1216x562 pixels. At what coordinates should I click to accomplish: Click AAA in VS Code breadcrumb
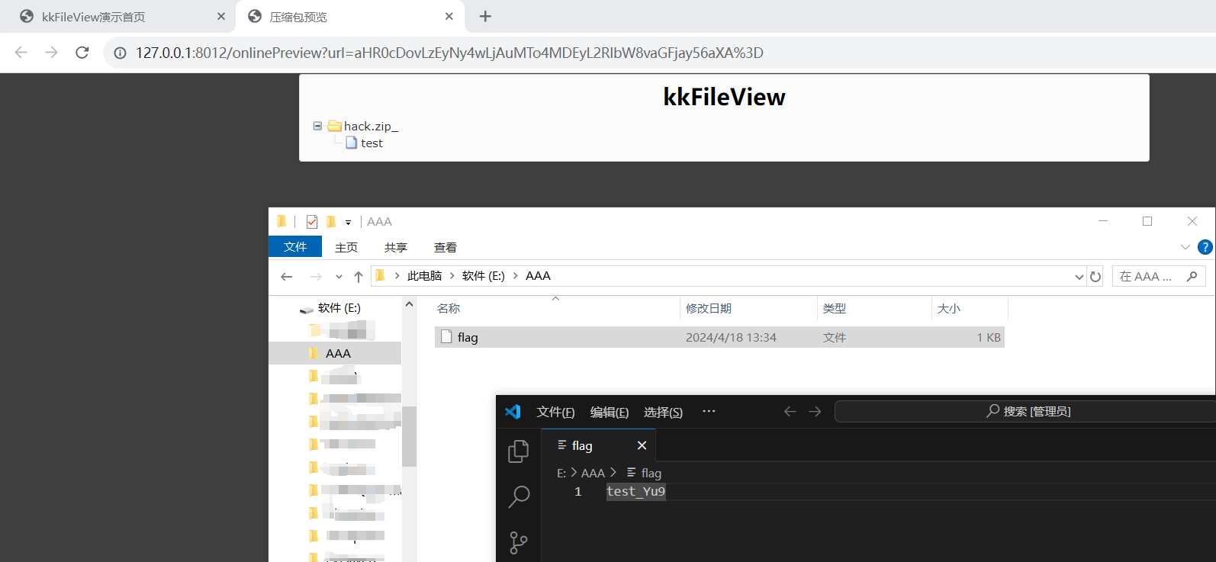(x=593, y=474)
